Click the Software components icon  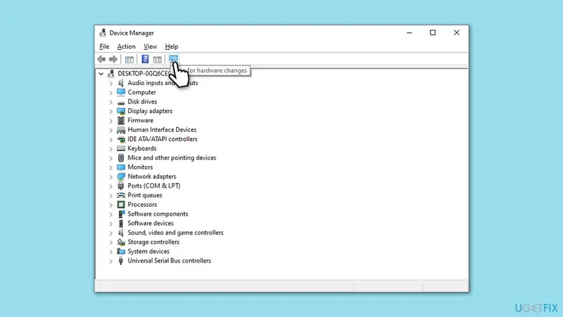click(x=121, y=214)
